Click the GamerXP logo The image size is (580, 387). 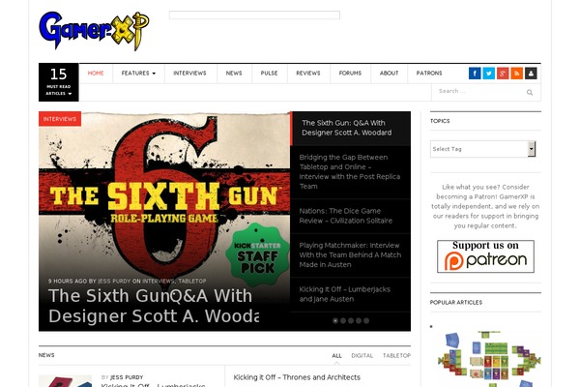pos(94,30)
